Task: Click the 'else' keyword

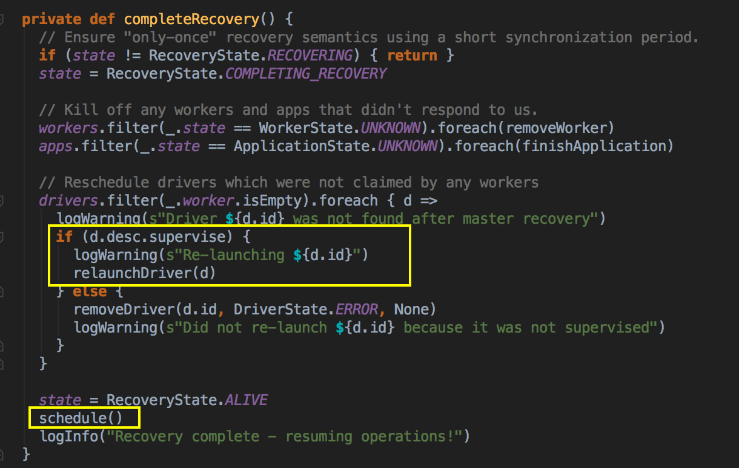Action: (90, 291)
